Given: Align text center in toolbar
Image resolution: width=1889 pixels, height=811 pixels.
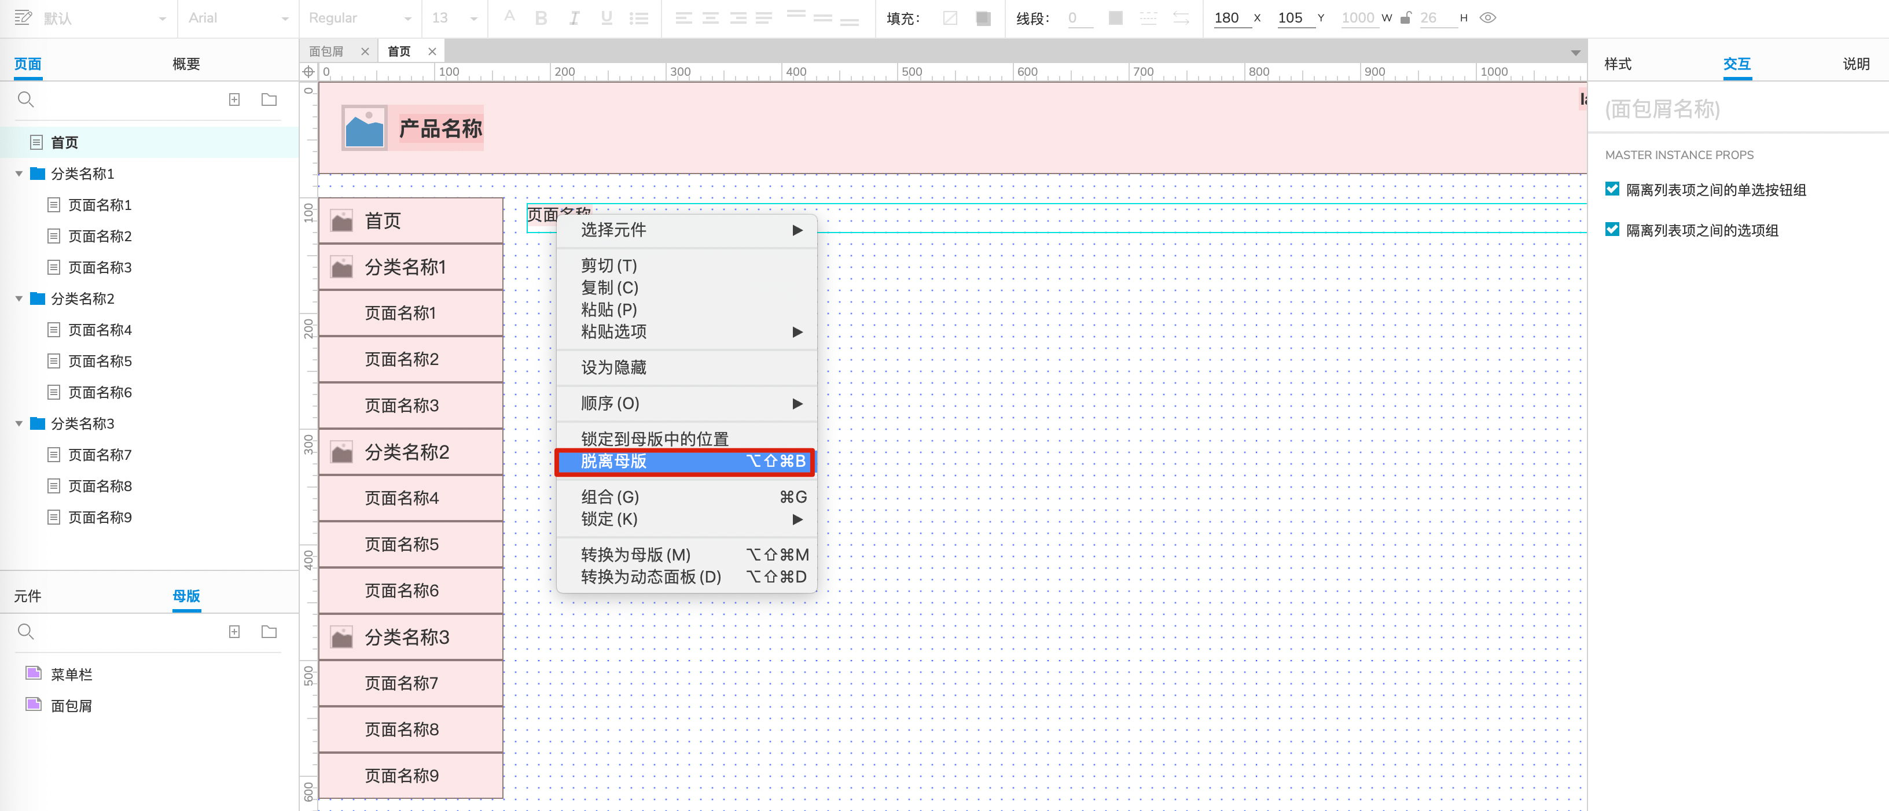Looking at the screenshot, I should coord(711,19).
